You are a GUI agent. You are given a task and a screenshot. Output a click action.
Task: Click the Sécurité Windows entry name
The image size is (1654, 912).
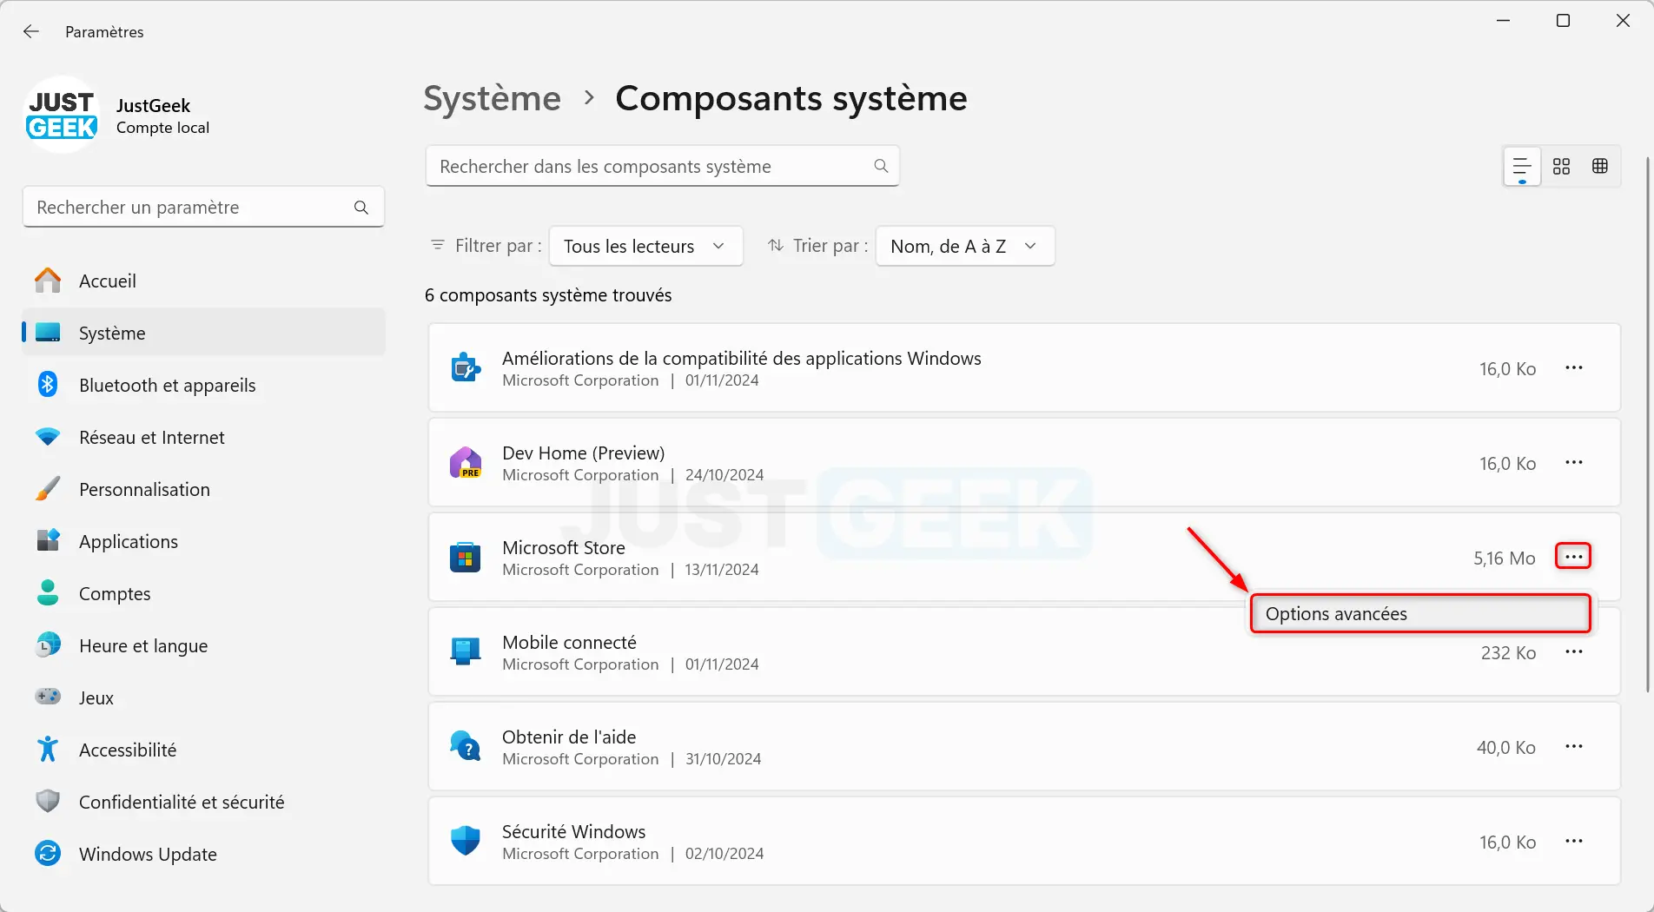click(574, 832)
